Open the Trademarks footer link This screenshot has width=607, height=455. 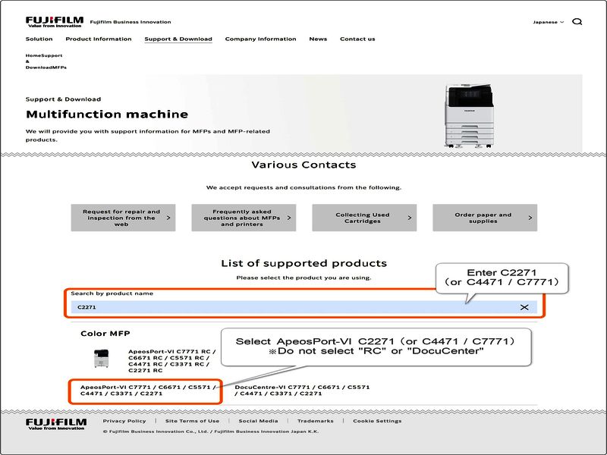(315, 421)
